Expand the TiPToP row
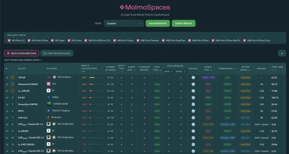The width and height of the screenshot is (289, 154). pos(7,78)
